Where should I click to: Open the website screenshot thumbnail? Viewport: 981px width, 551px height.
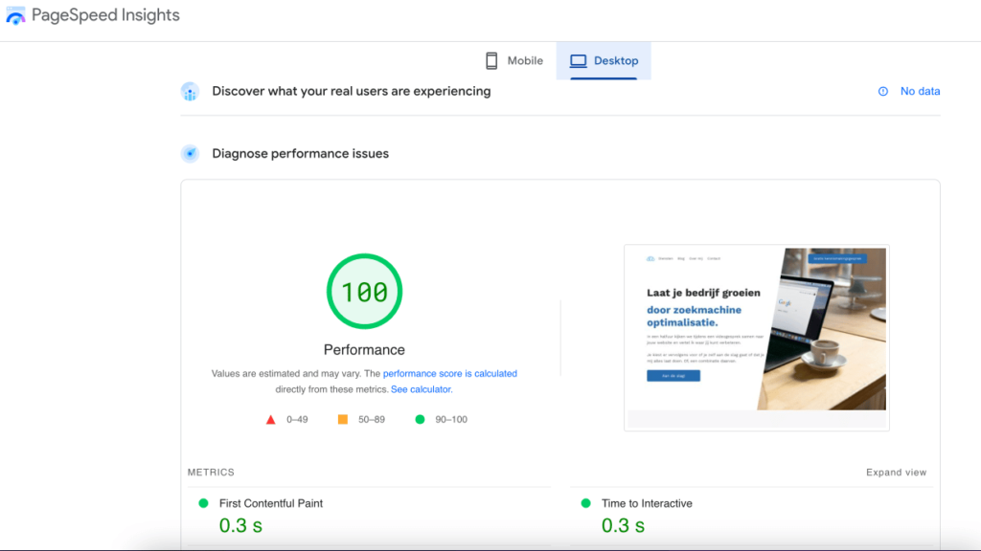tap(756, 337)
